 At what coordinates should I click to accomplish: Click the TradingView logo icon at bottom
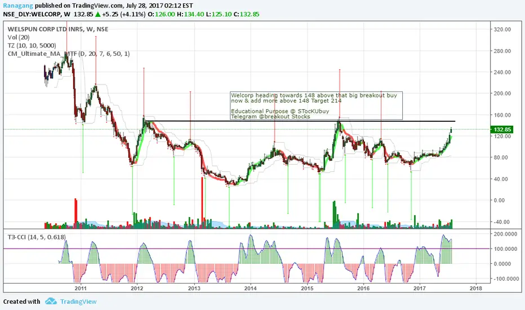[51, 301]
